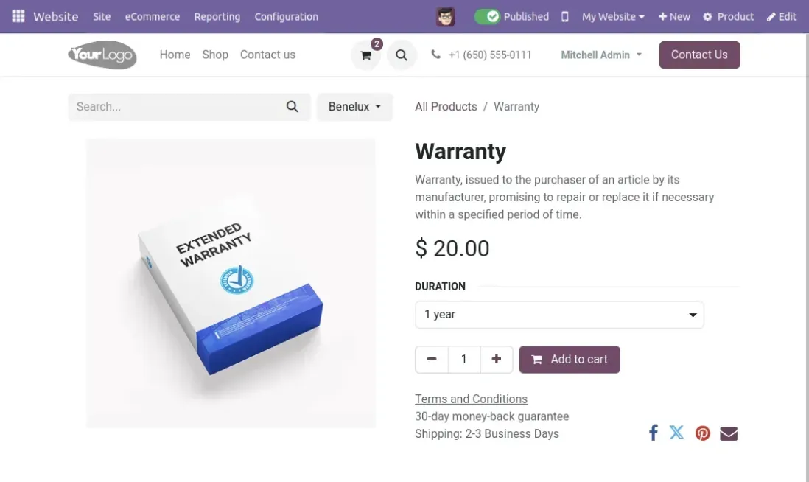Click the magnifier search icon in header
Viewport: 809px width, 482px height.
402,55
